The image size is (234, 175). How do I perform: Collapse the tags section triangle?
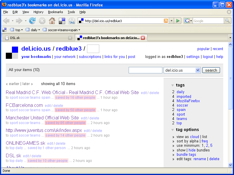[x=173, y=85]
